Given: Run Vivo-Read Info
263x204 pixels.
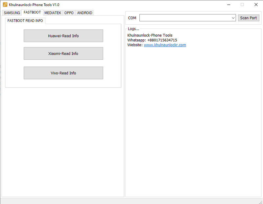Looking at the screenshot, I should pyautogui.click(x=63, y=73).
